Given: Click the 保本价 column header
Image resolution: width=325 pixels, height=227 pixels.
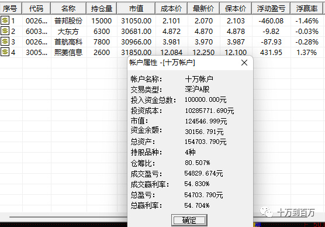Looking at the screenshot, I should [x=236, y=9].
